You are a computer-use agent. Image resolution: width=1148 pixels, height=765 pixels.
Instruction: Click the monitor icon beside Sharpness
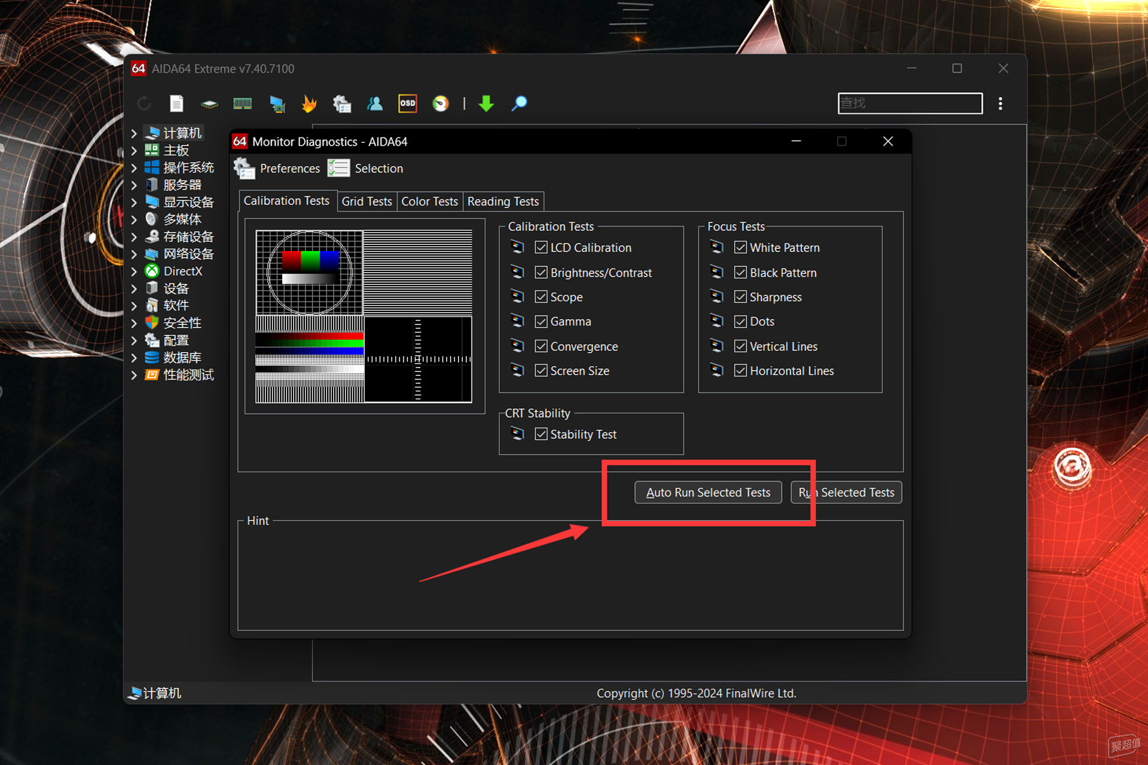point(717,296)
